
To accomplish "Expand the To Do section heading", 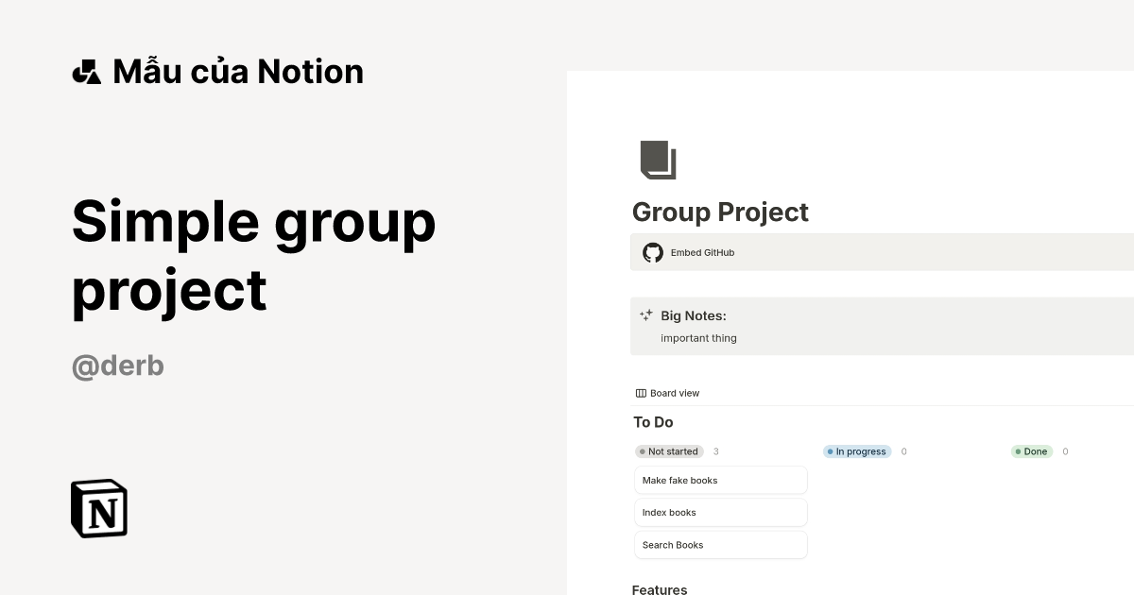I will pyautogui.click(x=652, y=422).
